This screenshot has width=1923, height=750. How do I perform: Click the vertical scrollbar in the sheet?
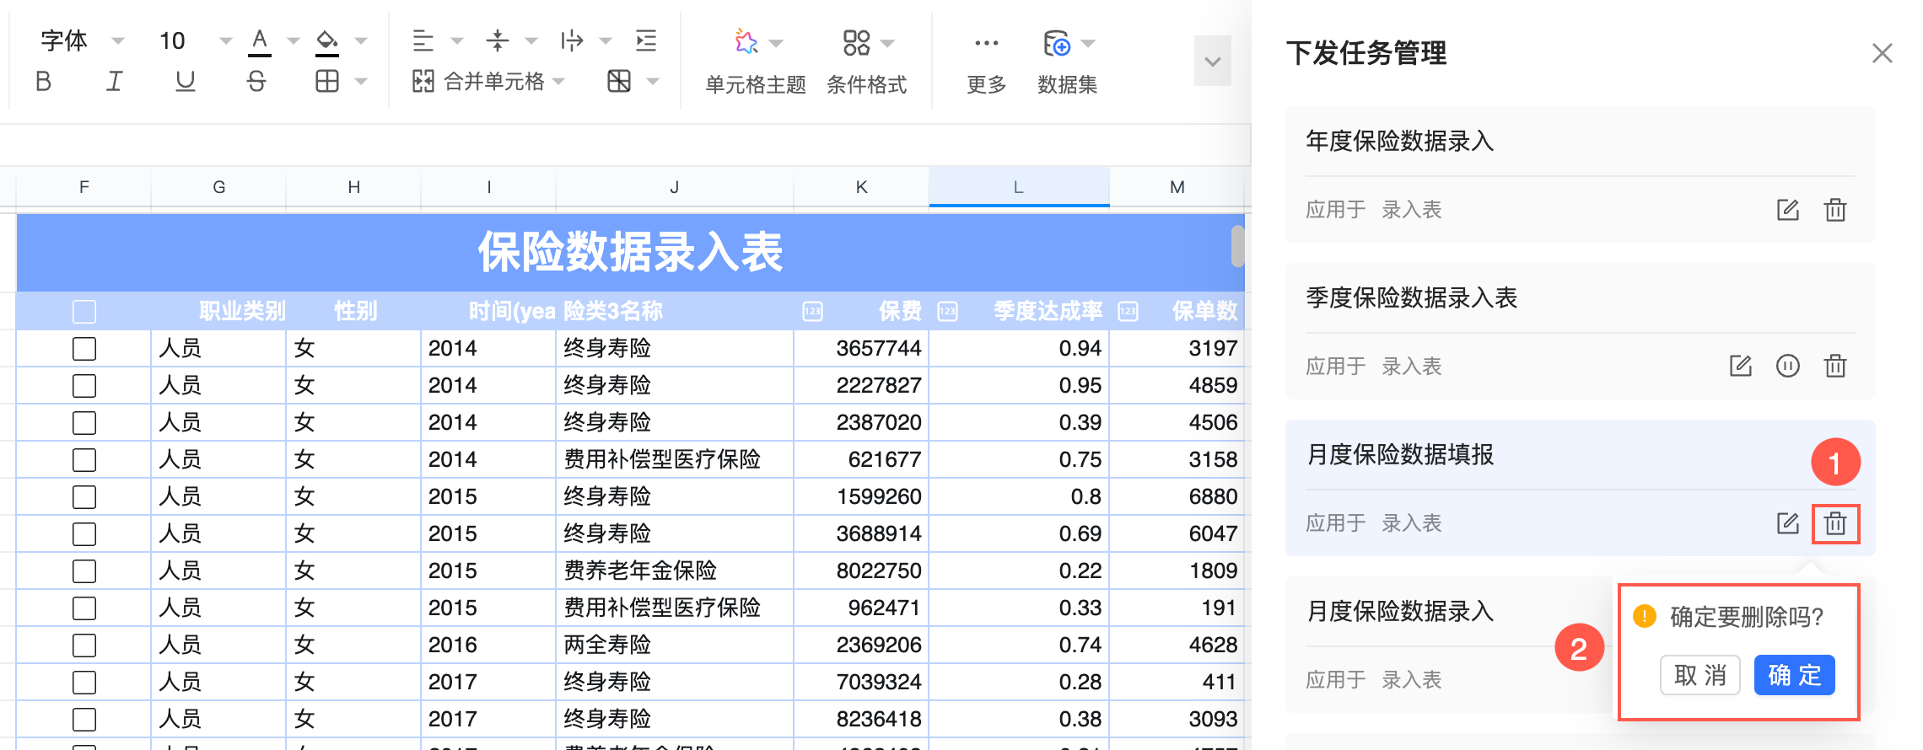coord(1238,245)
